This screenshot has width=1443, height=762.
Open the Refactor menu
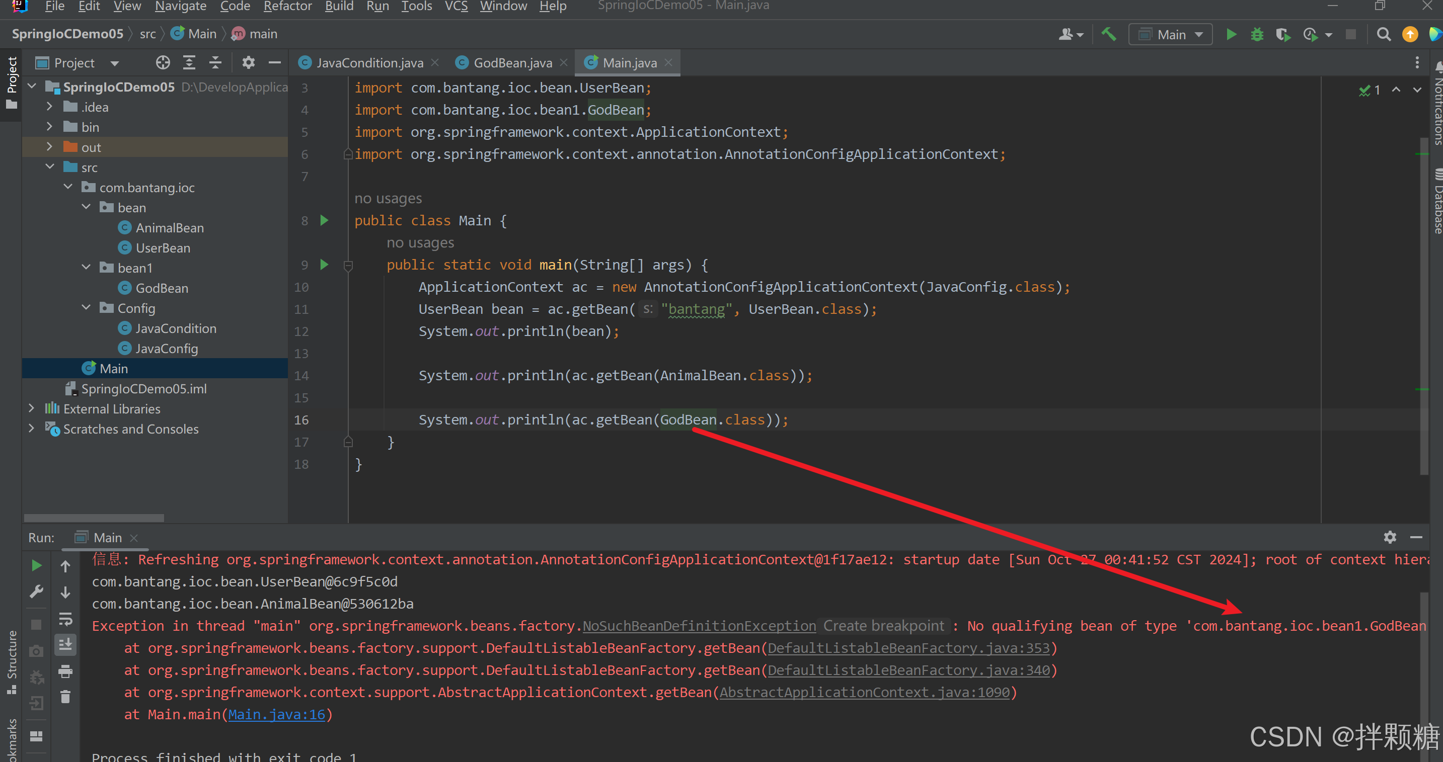click(x=287, y=6)
